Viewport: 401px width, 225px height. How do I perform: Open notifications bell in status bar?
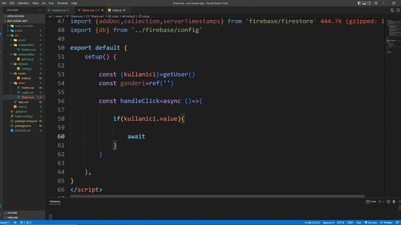point(397,222)
